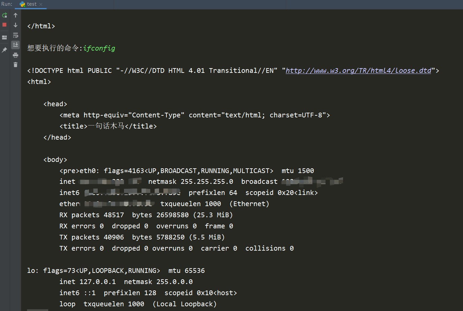Restore the Run panel layout
The image size is (463, 311).
coord(4,37)
